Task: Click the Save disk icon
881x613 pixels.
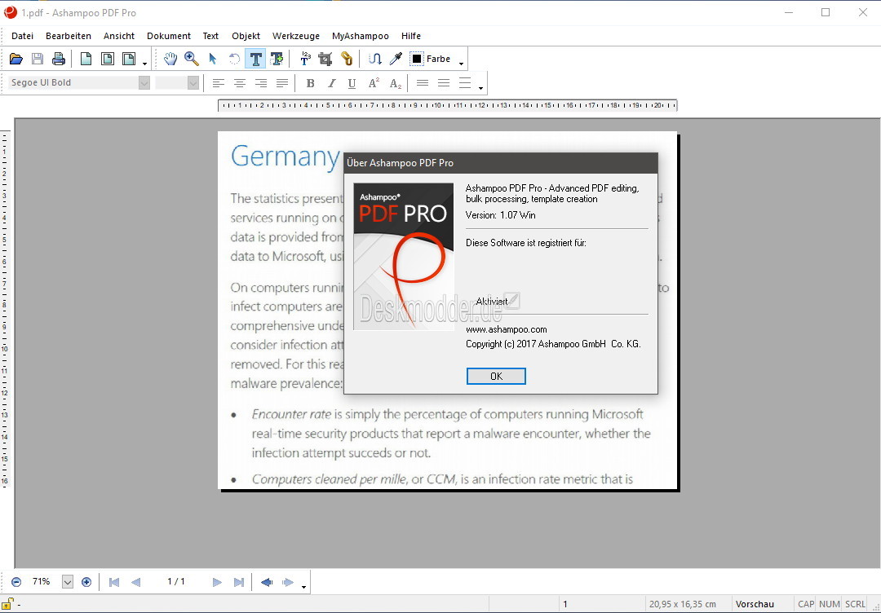Action: click(x=37, y=59)
